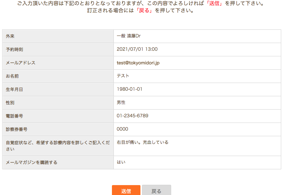Click the 診察券番号 label cell

point(58,129)
